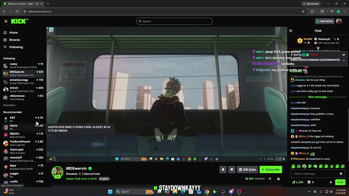Open the user profile avatar menu
The height and width of the screenshot is (196, 349).
click(339, 21)
